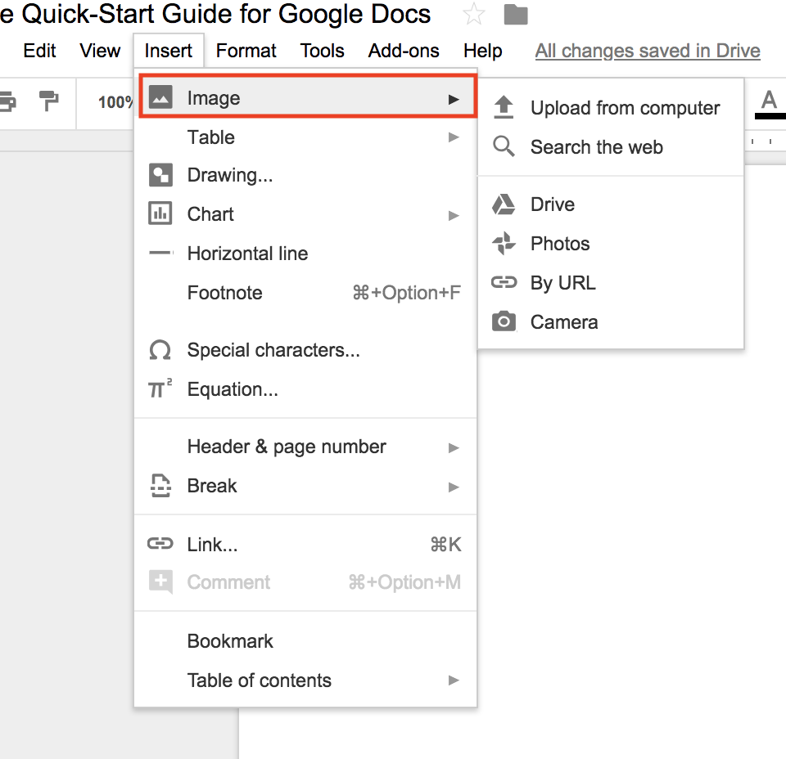Choose Search the web option
Viewport: 786px width, 759px height.
click(597, 147)
